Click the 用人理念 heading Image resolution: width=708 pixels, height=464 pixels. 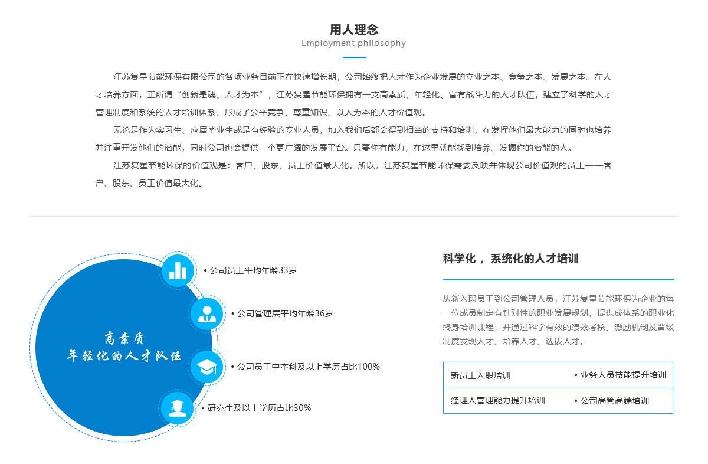pyautogui.click(x=354, y=30)
